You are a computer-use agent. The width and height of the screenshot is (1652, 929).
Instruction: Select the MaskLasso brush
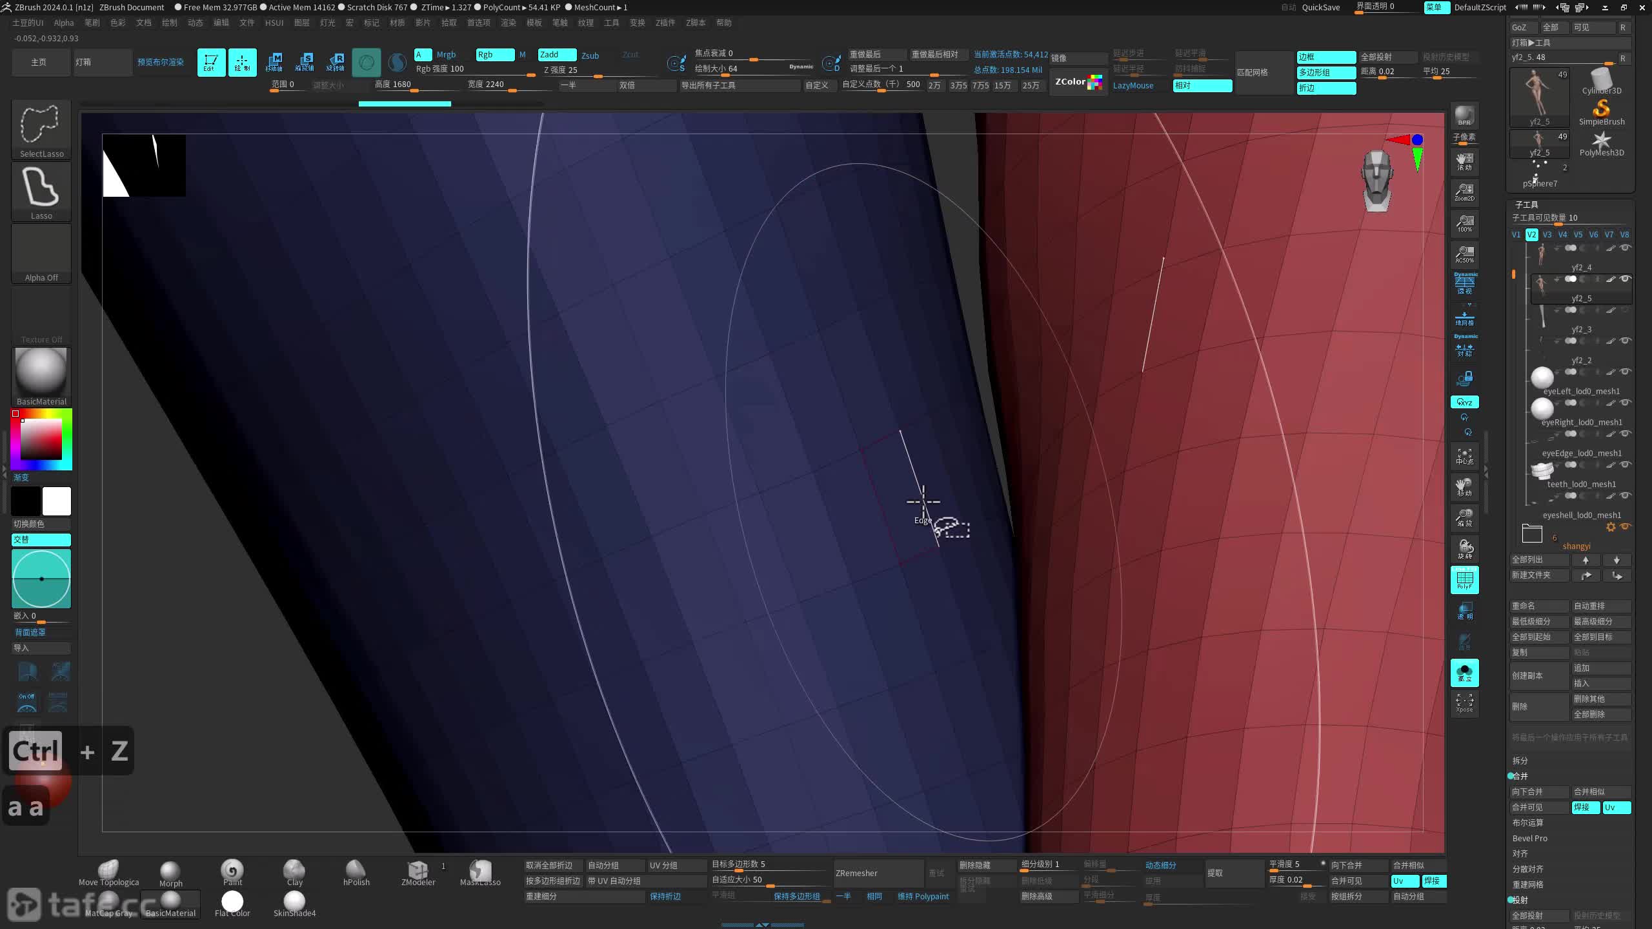click(x=480, y=873)
